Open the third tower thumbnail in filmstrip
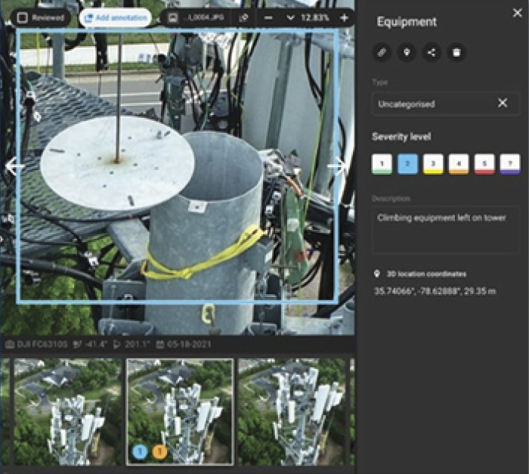The image size is (529, 474). tap(292, 412)
